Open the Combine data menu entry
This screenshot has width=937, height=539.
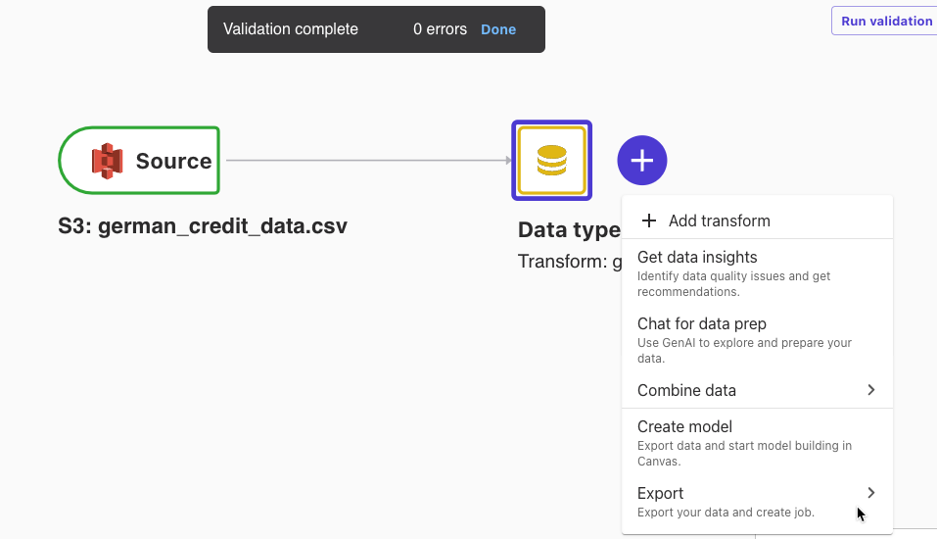click(757, 390)
